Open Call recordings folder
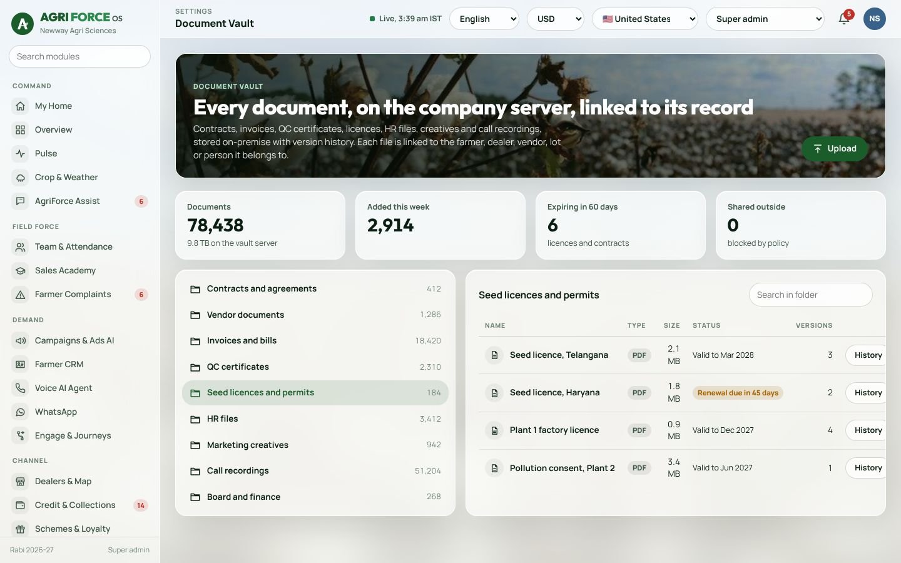 (315, 470)
